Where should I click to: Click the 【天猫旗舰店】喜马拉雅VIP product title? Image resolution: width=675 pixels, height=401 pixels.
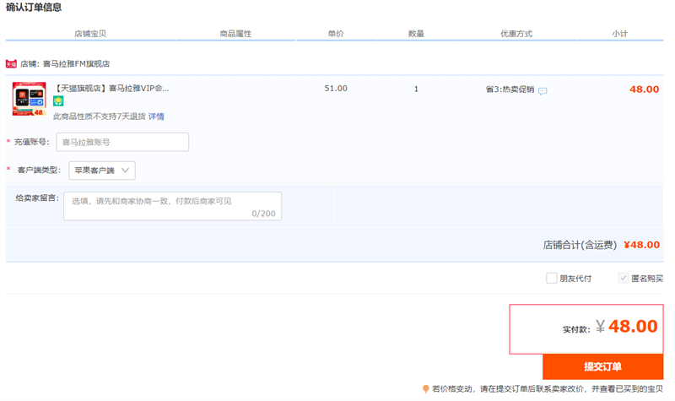(x=111, y=88)
